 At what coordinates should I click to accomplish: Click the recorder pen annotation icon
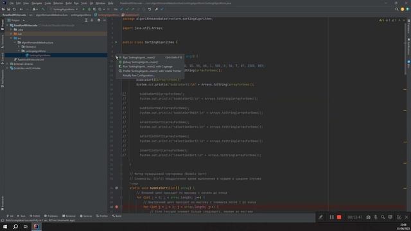[320, 217]
